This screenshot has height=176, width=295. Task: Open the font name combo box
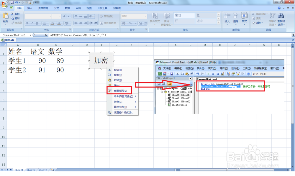38,16
